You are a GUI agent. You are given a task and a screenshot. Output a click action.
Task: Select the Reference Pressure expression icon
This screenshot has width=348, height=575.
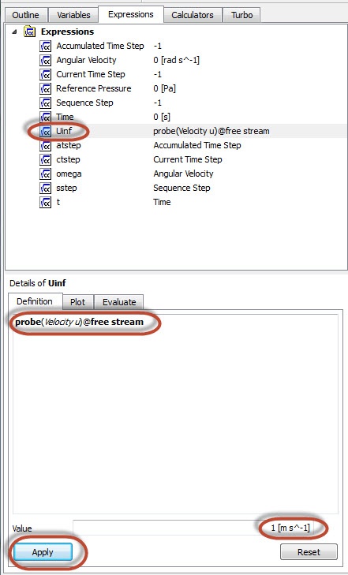(46, 89)
